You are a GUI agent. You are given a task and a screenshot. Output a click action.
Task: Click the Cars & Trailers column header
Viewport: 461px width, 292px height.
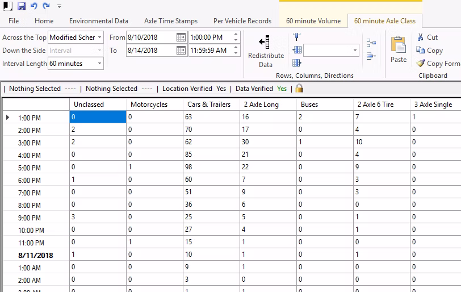click(x=211, y=105)
